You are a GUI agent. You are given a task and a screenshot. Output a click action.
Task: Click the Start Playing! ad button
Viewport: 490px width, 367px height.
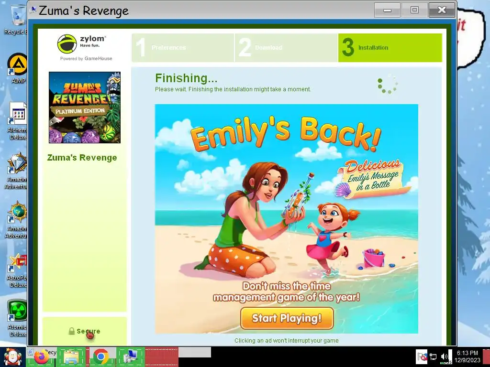[287, 318]
